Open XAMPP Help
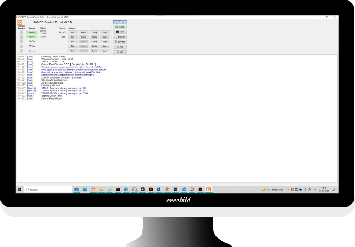The height and width of the screenshot is (247, 355). pos(120,47)
